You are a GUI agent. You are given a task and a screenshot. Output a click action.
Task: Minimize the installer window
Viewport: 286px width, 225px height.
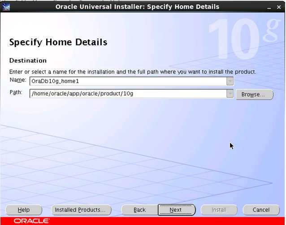pyautogui.click(x=269, y=8)
